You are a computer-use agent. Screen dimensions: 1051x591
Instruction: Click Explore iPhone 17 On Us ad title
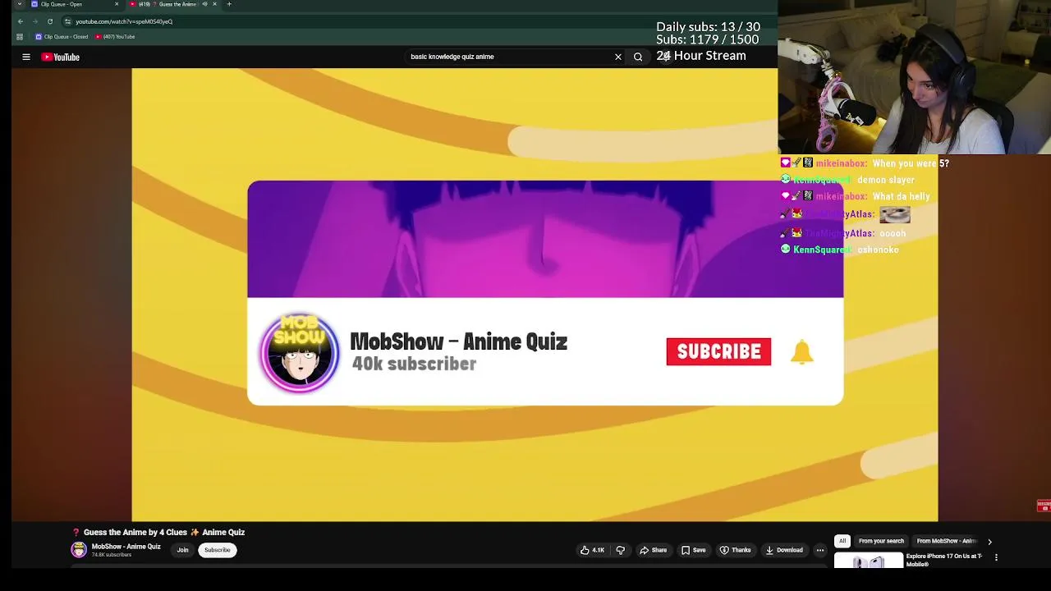coord(944,560)
